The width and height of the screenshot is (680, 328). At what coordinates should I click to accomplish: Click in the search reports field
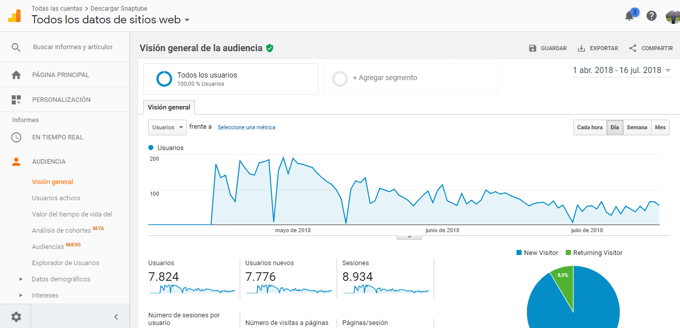point(73,47)
